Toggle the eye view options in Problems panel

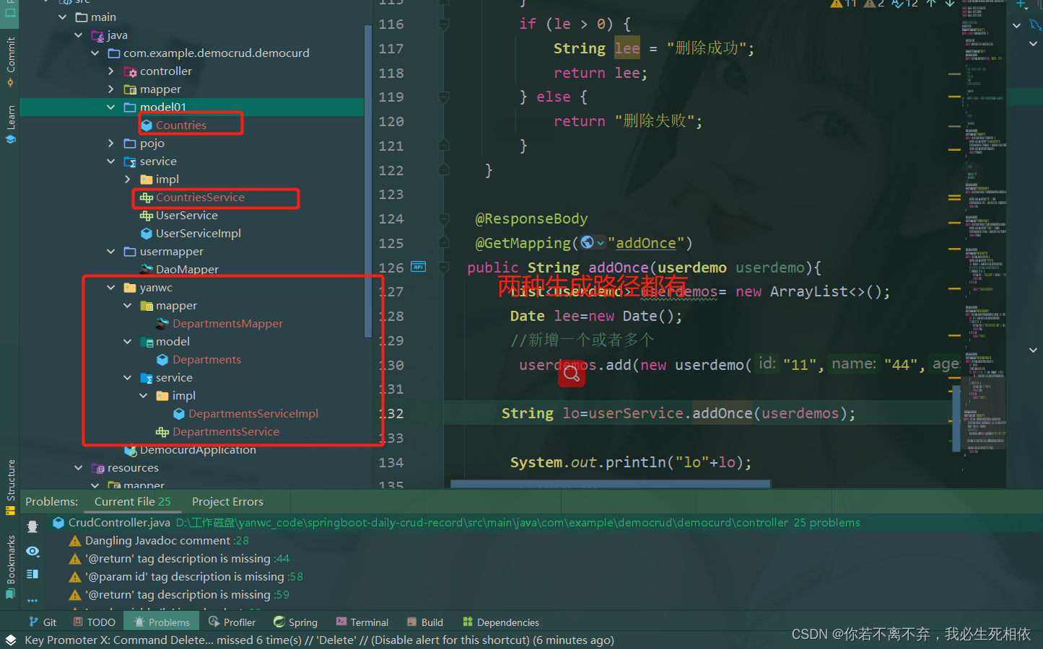32,552
